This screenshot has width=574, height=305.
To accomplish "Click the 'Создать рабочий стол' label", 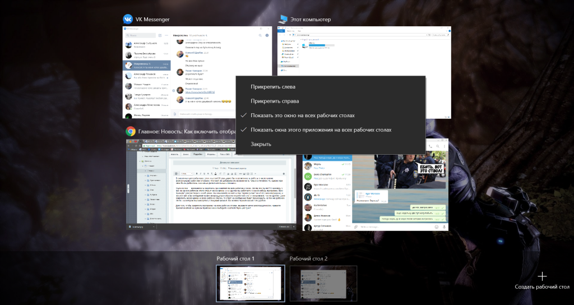I will pyautogui.click(x=542, y=287).
